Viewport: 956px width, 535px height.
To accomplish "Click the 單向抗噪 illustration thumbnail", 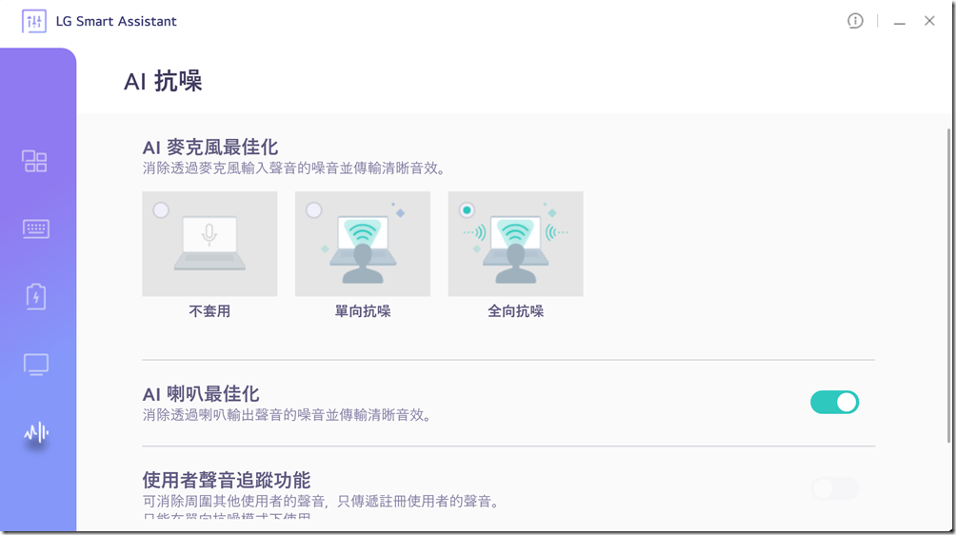I will 363,244.
